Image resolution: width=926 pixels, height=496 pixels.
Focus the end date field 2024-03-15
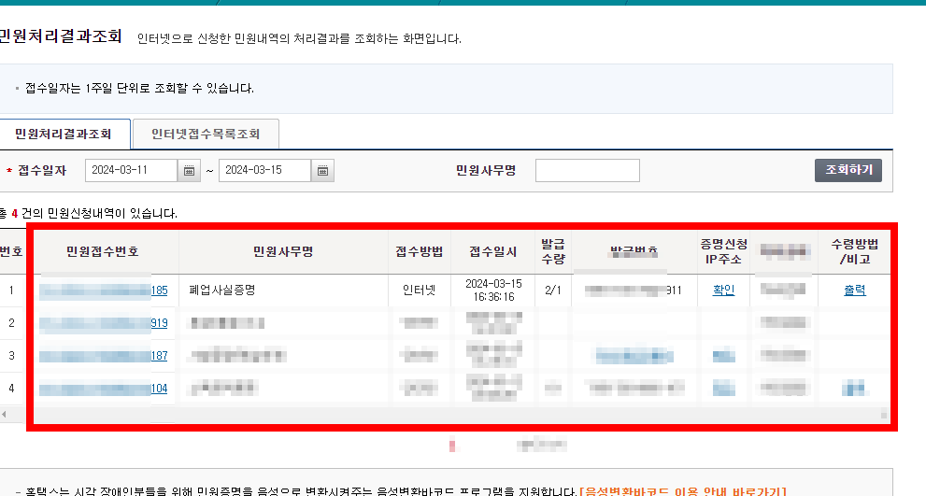(x=264, y=170)
